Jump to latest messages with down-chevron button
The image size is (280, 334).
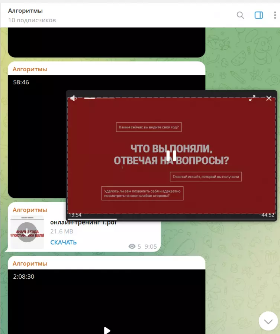click(x=268, y=321)
